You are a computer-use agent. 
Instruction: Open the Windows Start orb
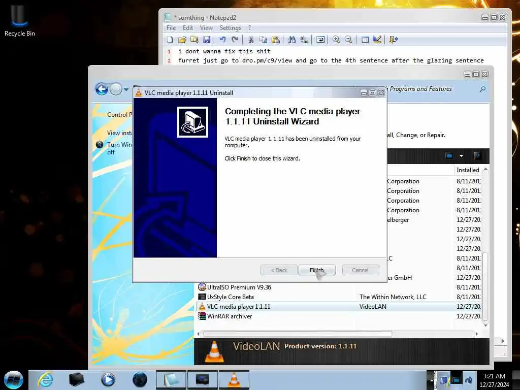tap(14, 380)
